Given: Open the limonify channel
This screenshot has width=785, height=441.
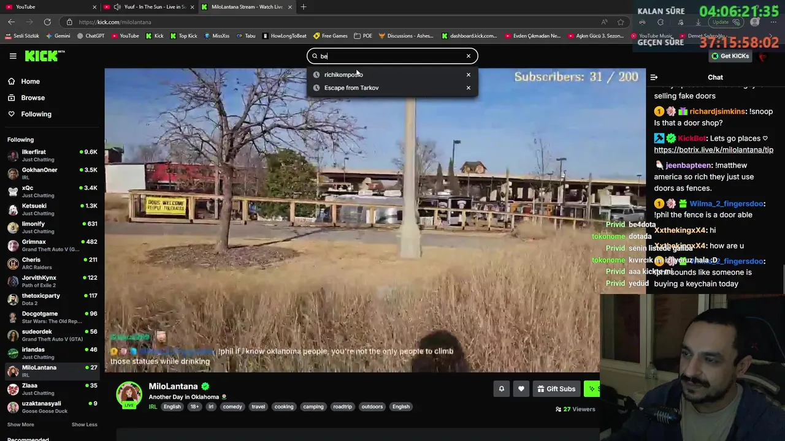Looking at the screenshot, I should click(52, 227).
